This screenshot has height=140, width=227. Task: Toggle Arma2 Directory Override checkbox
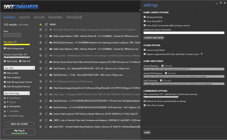[x=163, y=66]
